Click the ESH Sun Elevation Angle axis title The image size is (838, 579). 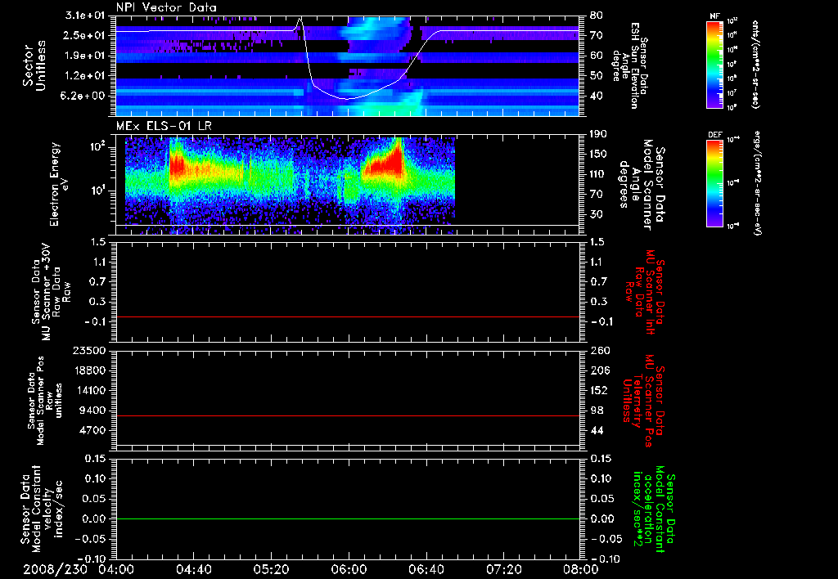click(631, 65)
